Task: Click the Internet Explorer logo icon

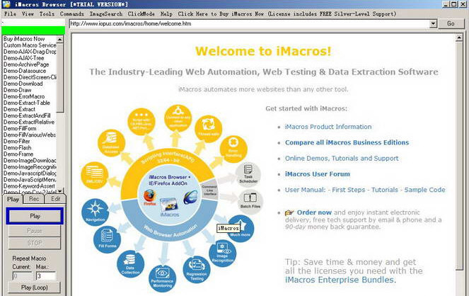Action: tap(190, 198)
